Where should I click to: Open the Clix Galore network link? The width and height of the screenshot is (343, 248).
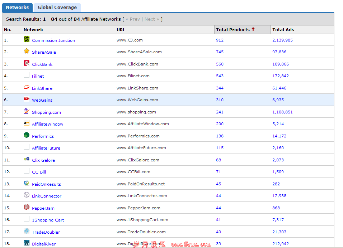click(43, 160)
